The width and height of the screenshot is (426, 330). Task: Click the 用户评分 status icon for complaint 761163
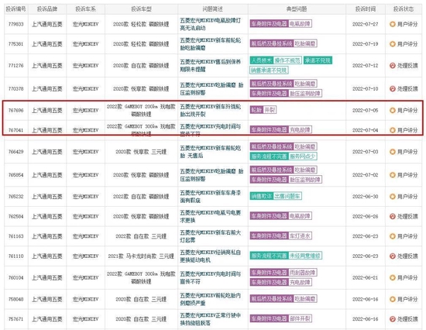pos(393,236)
